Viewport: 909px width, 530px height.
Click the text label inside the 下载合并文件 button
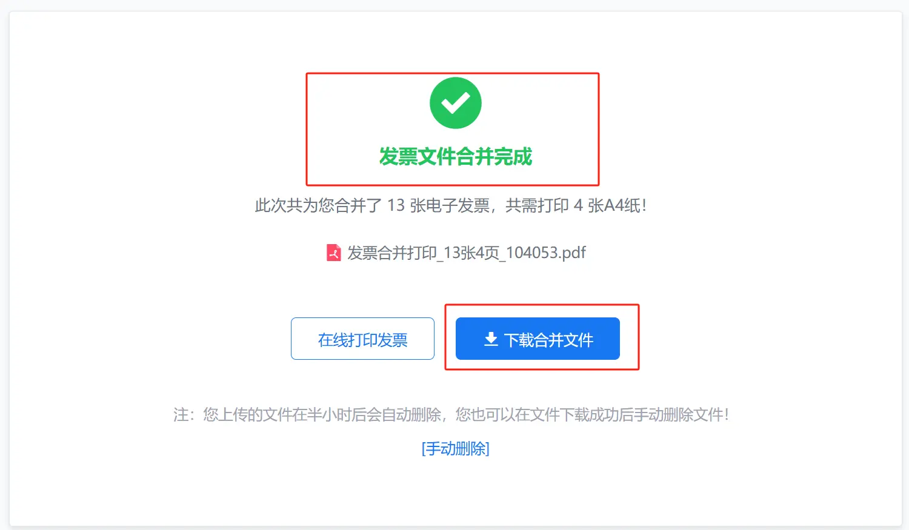point(549,340)
